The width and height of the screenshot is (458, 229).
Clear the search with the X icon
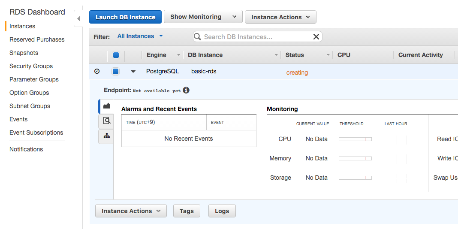316,36
